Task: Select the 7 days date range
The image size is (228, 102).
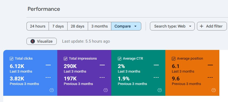Action: pos(58,26)
